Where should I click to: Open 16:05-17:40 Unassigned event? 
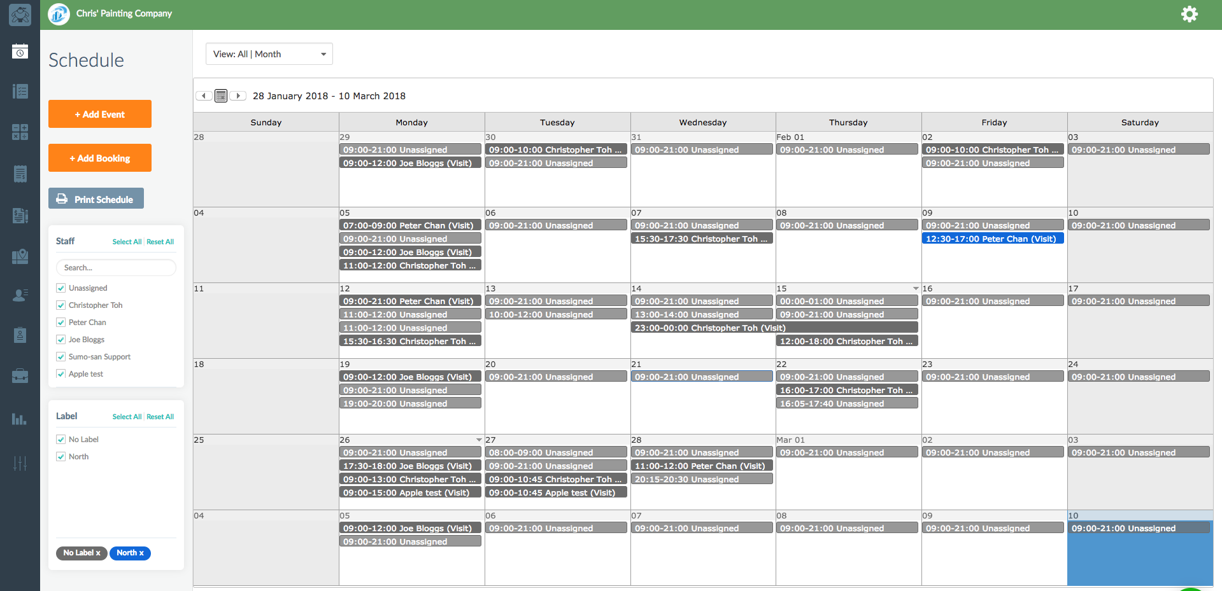[x=847, y=403]
